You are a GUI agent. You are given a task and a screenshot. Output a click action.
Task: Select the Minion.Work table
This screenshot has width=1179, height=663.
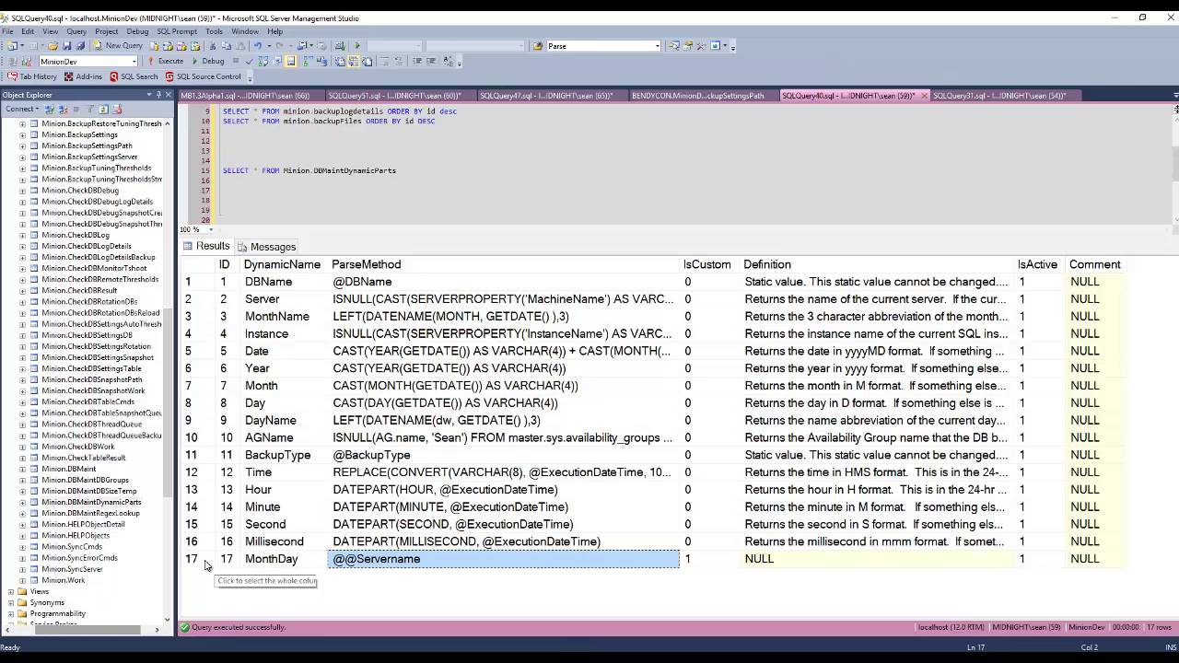[64, 580]
